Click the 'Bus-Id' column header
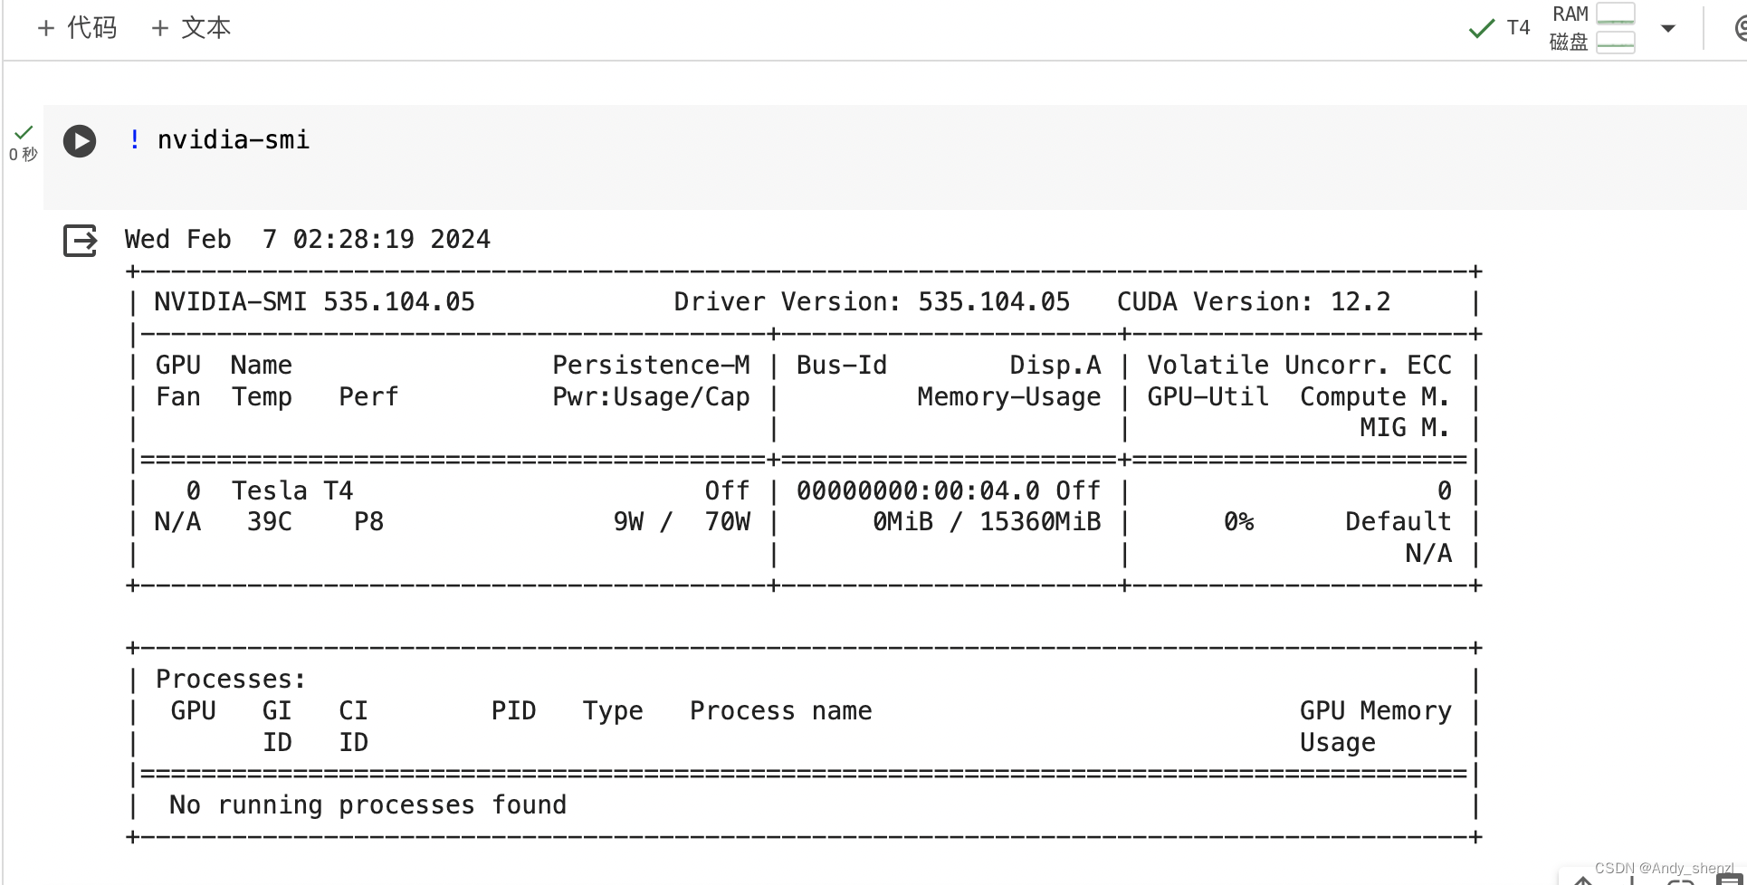This screenshot has height=885, width=1747. click(842, 365)
